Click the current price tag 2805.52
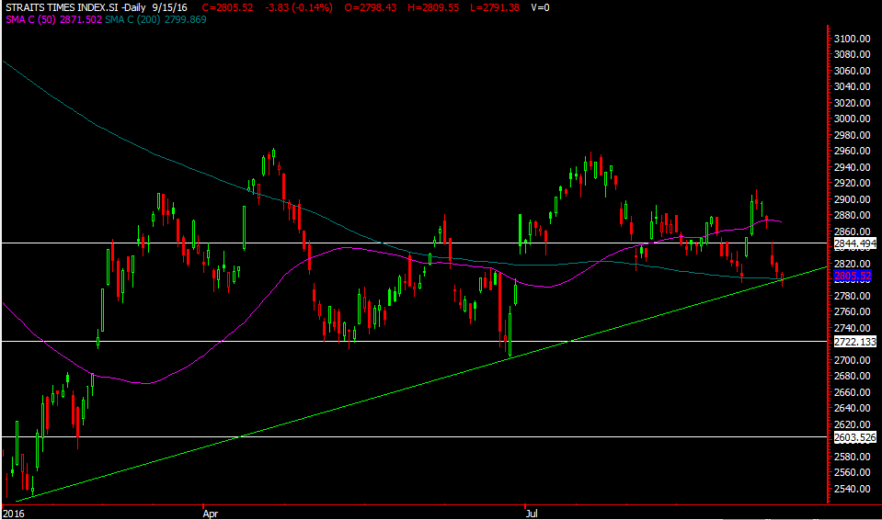This screenshot has width=882, height=520. click(x=853, y=276)
